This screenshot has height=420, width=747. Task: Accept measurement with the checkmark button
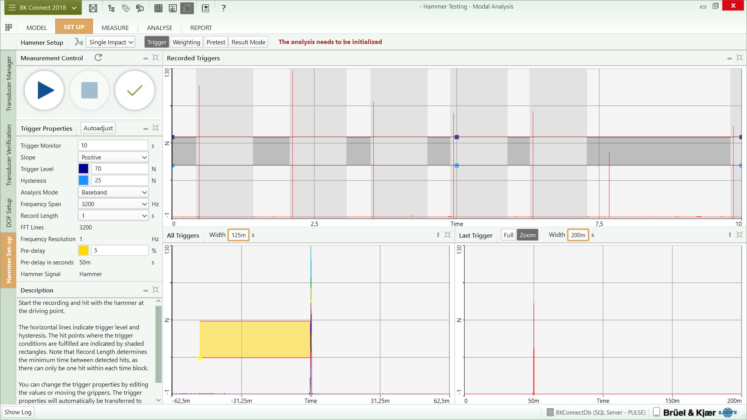(x=135, y=90)
